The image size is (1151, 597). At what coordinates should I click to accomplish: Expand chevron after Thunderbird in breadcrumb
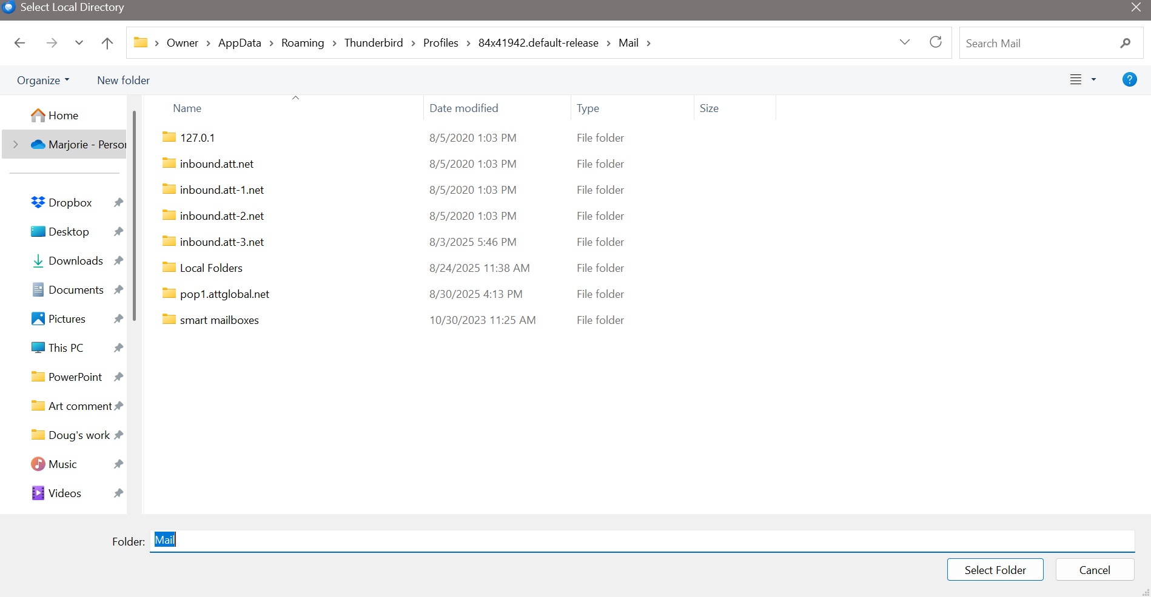click(413, 43)
